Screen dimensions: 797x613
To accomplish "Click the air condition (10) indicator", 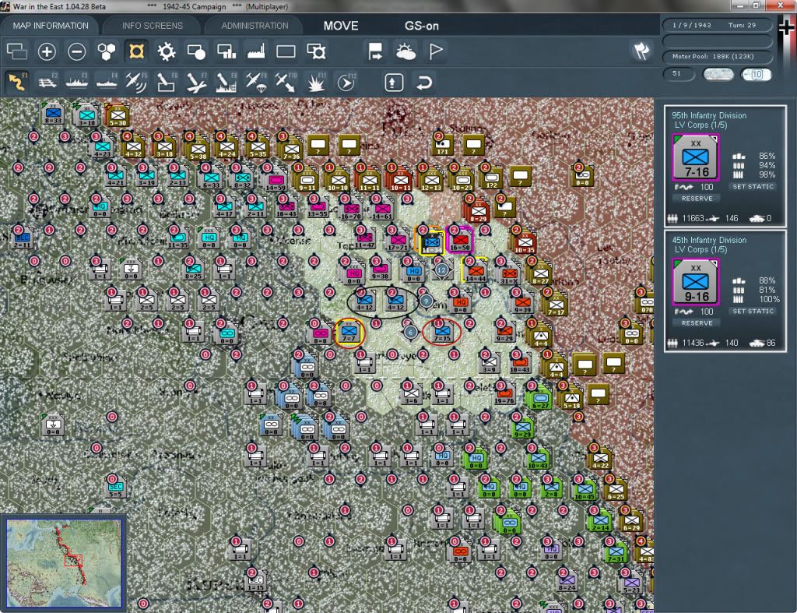I will [756, 74].
